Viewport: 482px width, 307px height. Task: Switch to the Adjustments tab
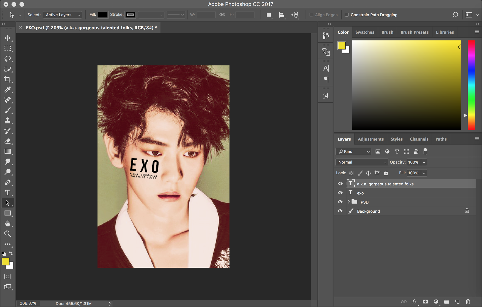(x=371, y=139)
